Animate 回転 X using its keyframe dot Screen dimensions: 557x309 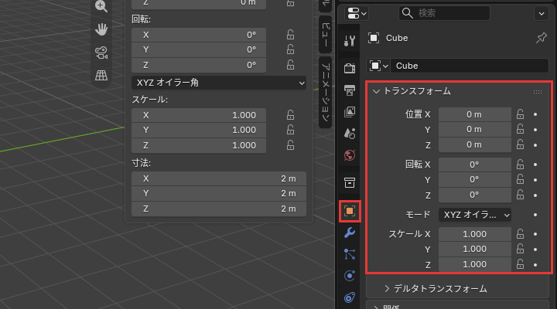click(x=535, y=165)
